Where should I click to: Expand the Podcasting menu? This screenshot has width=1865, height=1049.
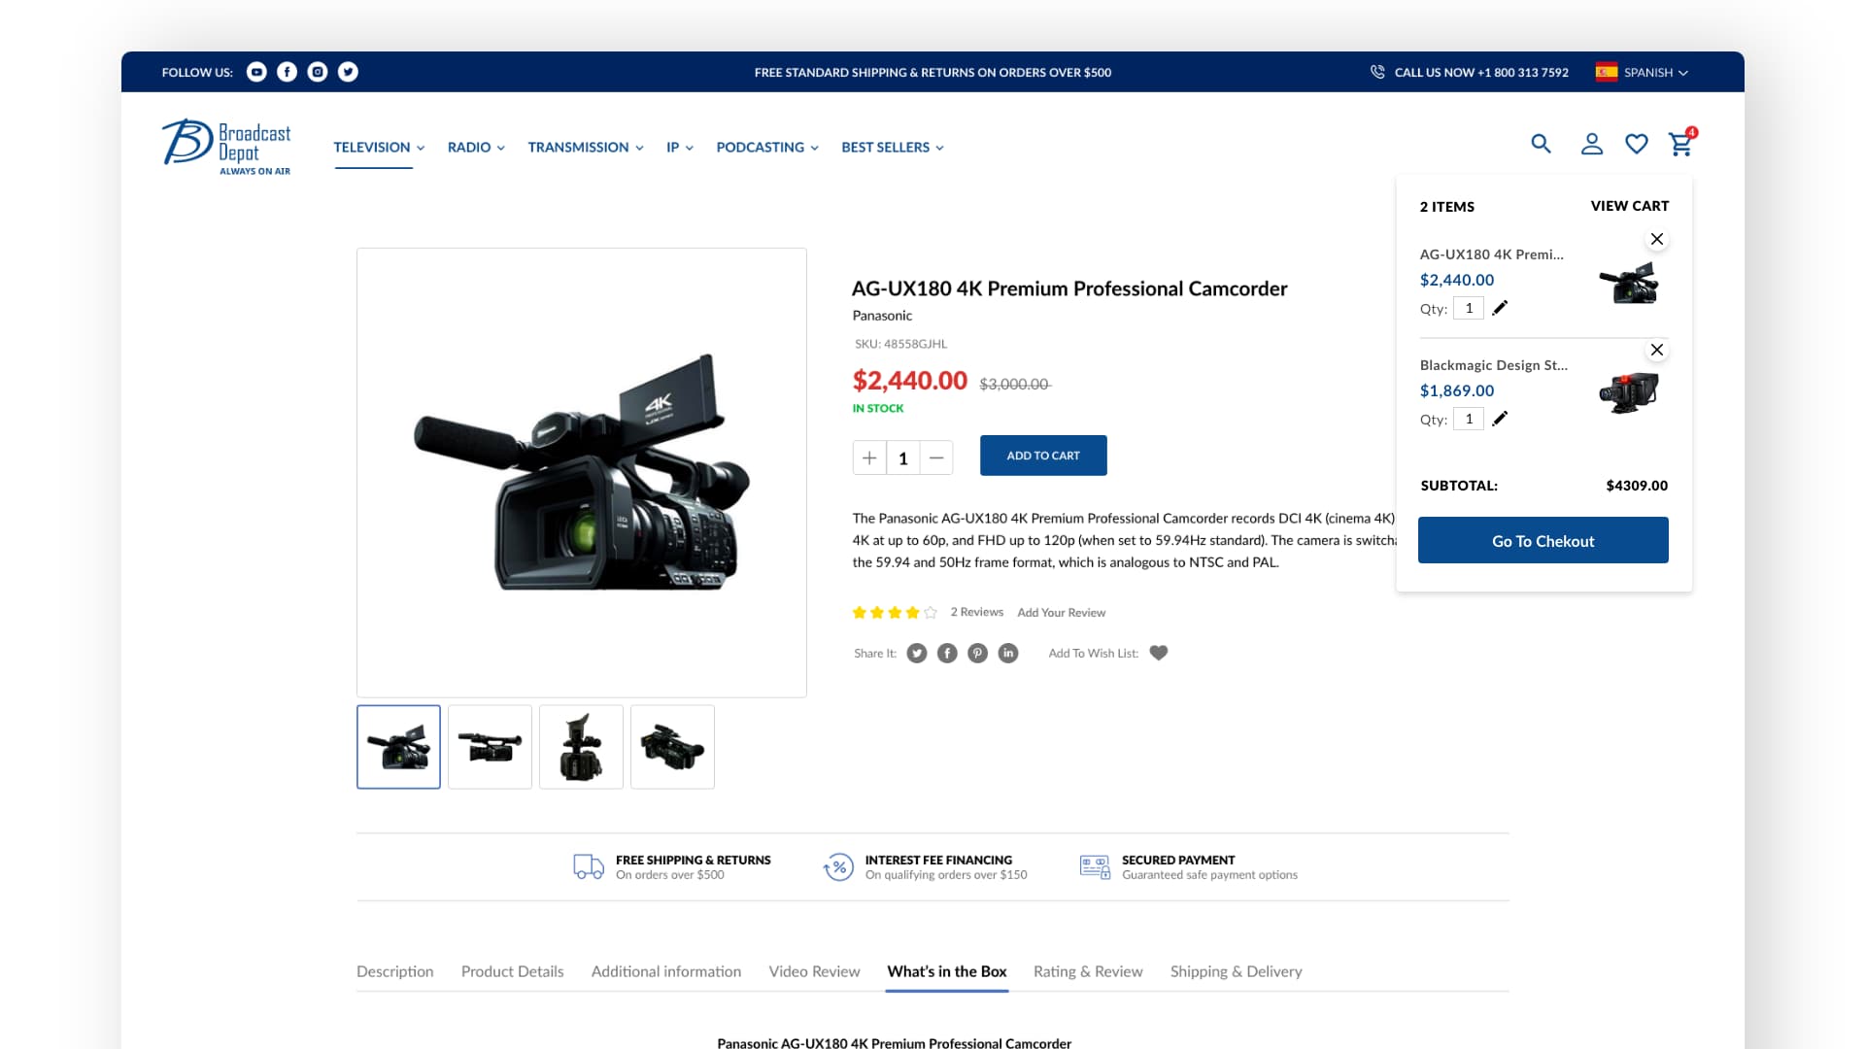(x=767, y=148)
